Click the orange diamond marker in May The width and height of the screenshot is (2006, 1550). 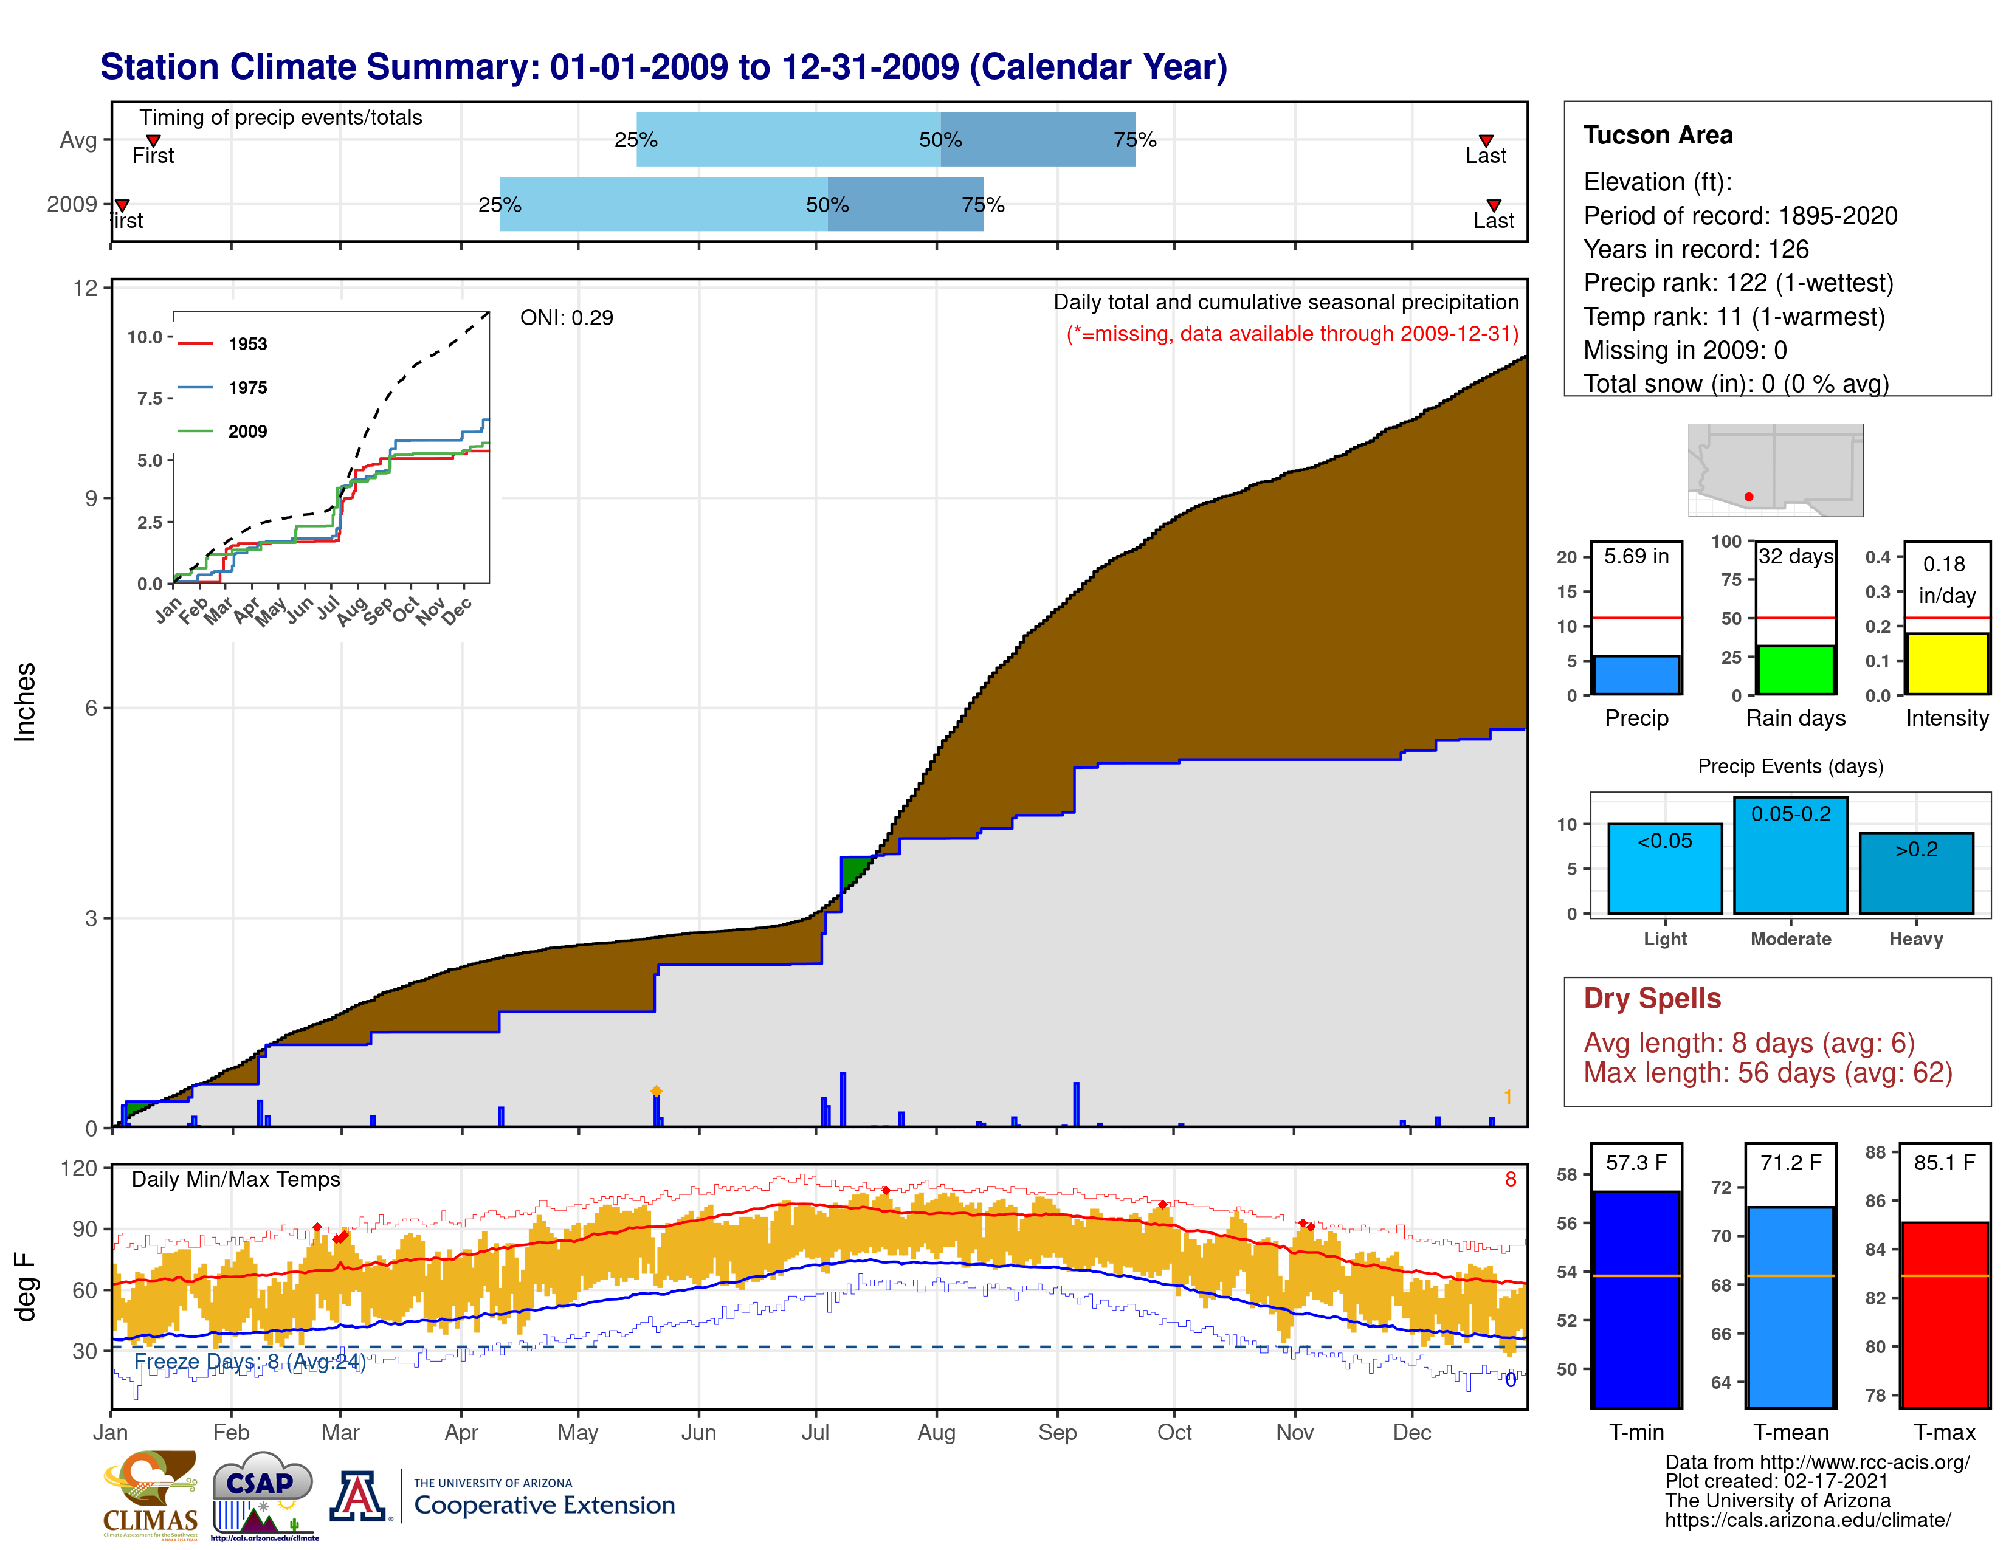pos(656,1091)
